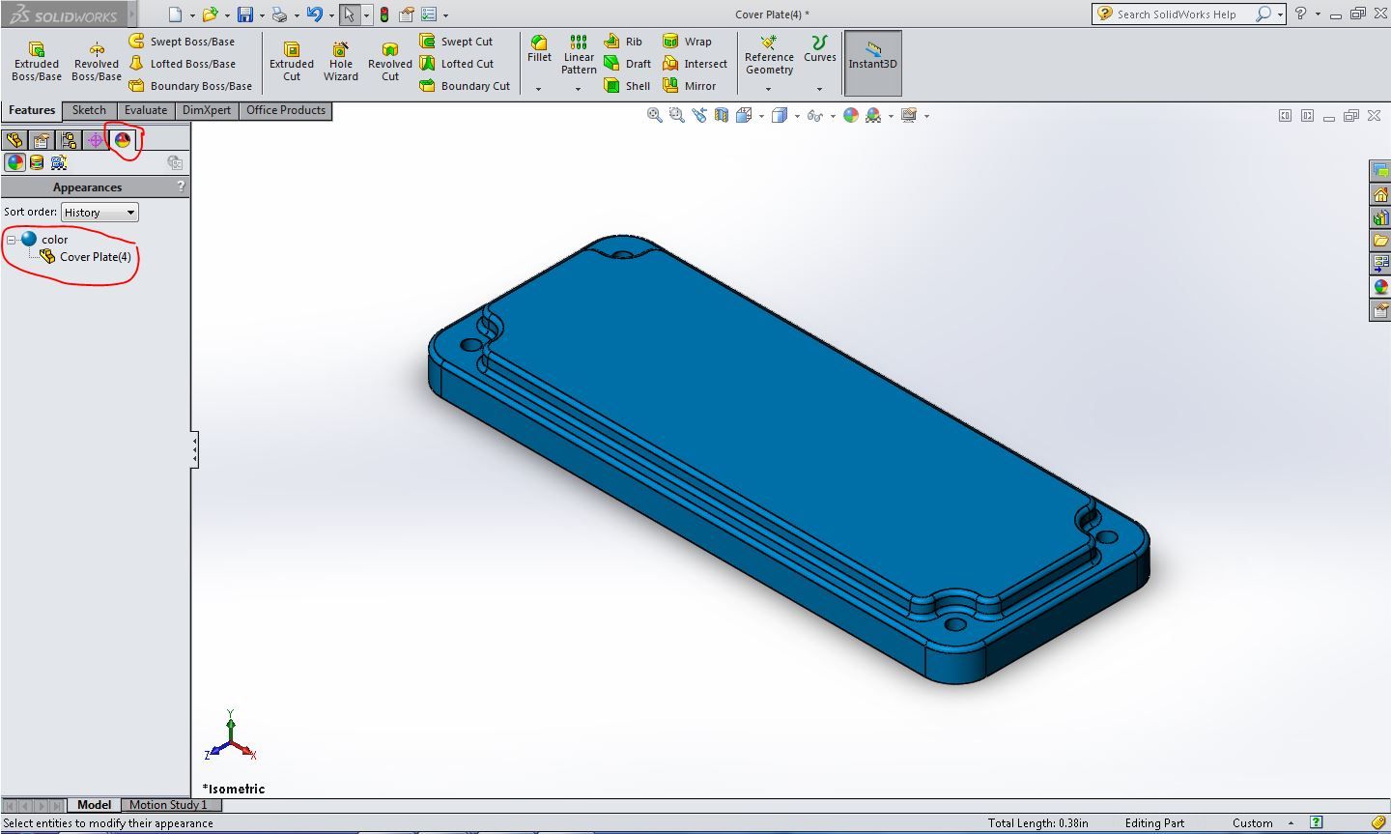1391x834 pixels.
Task: Click the Appearances panel help question mark
Action: pyautogui.click(x=181, y=187)
